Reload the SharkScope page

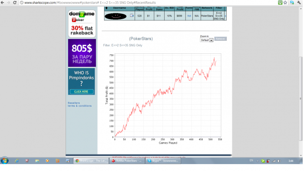tap(15, 3)
